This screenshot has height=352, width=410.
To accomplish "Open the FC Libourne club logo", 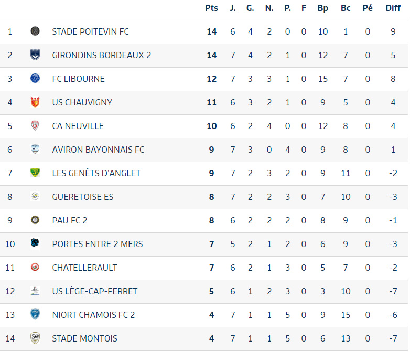I will click(35, 78).
